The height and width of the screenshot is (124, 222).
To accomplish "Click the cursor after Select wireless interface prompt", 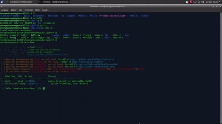I will tap(44, 89).
